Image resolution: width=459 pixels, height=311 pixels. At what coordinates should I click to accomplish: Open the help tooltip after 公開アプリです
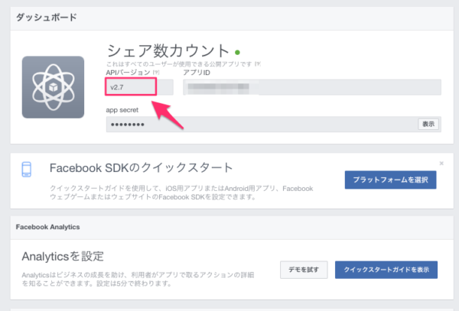[x=258, y=63]
